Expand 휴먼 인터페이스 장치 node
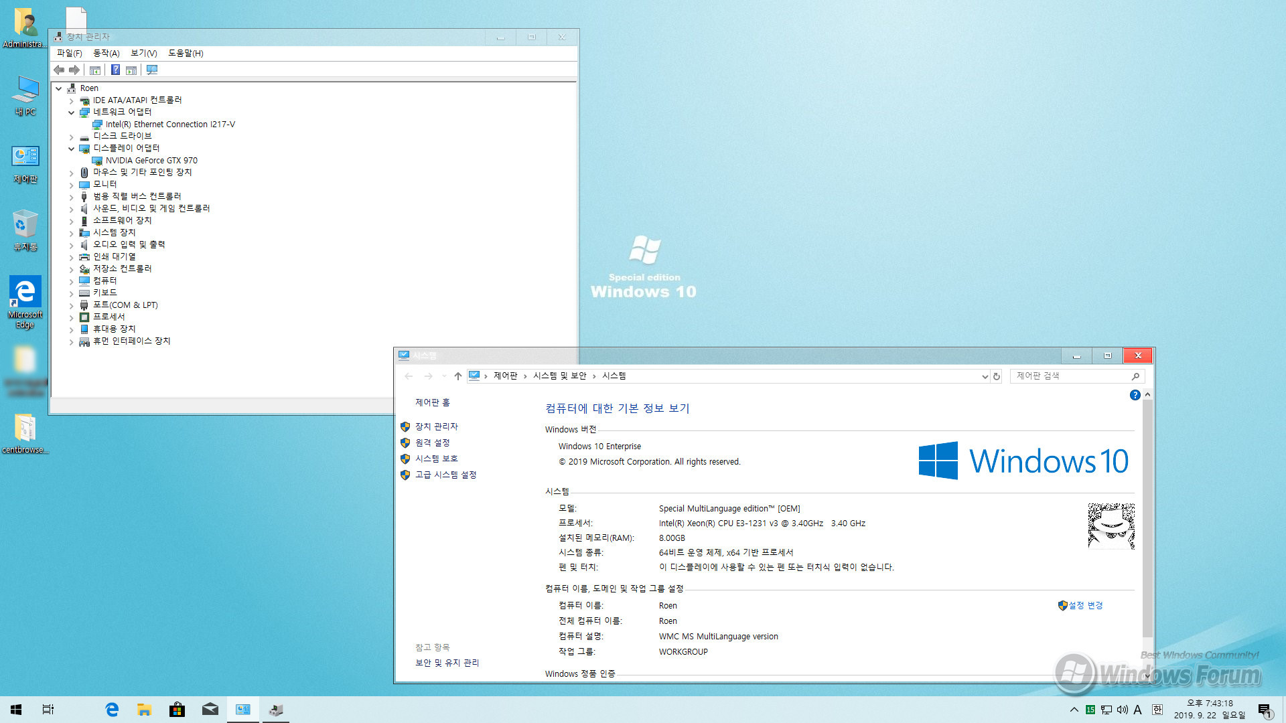 pos(72,341)
